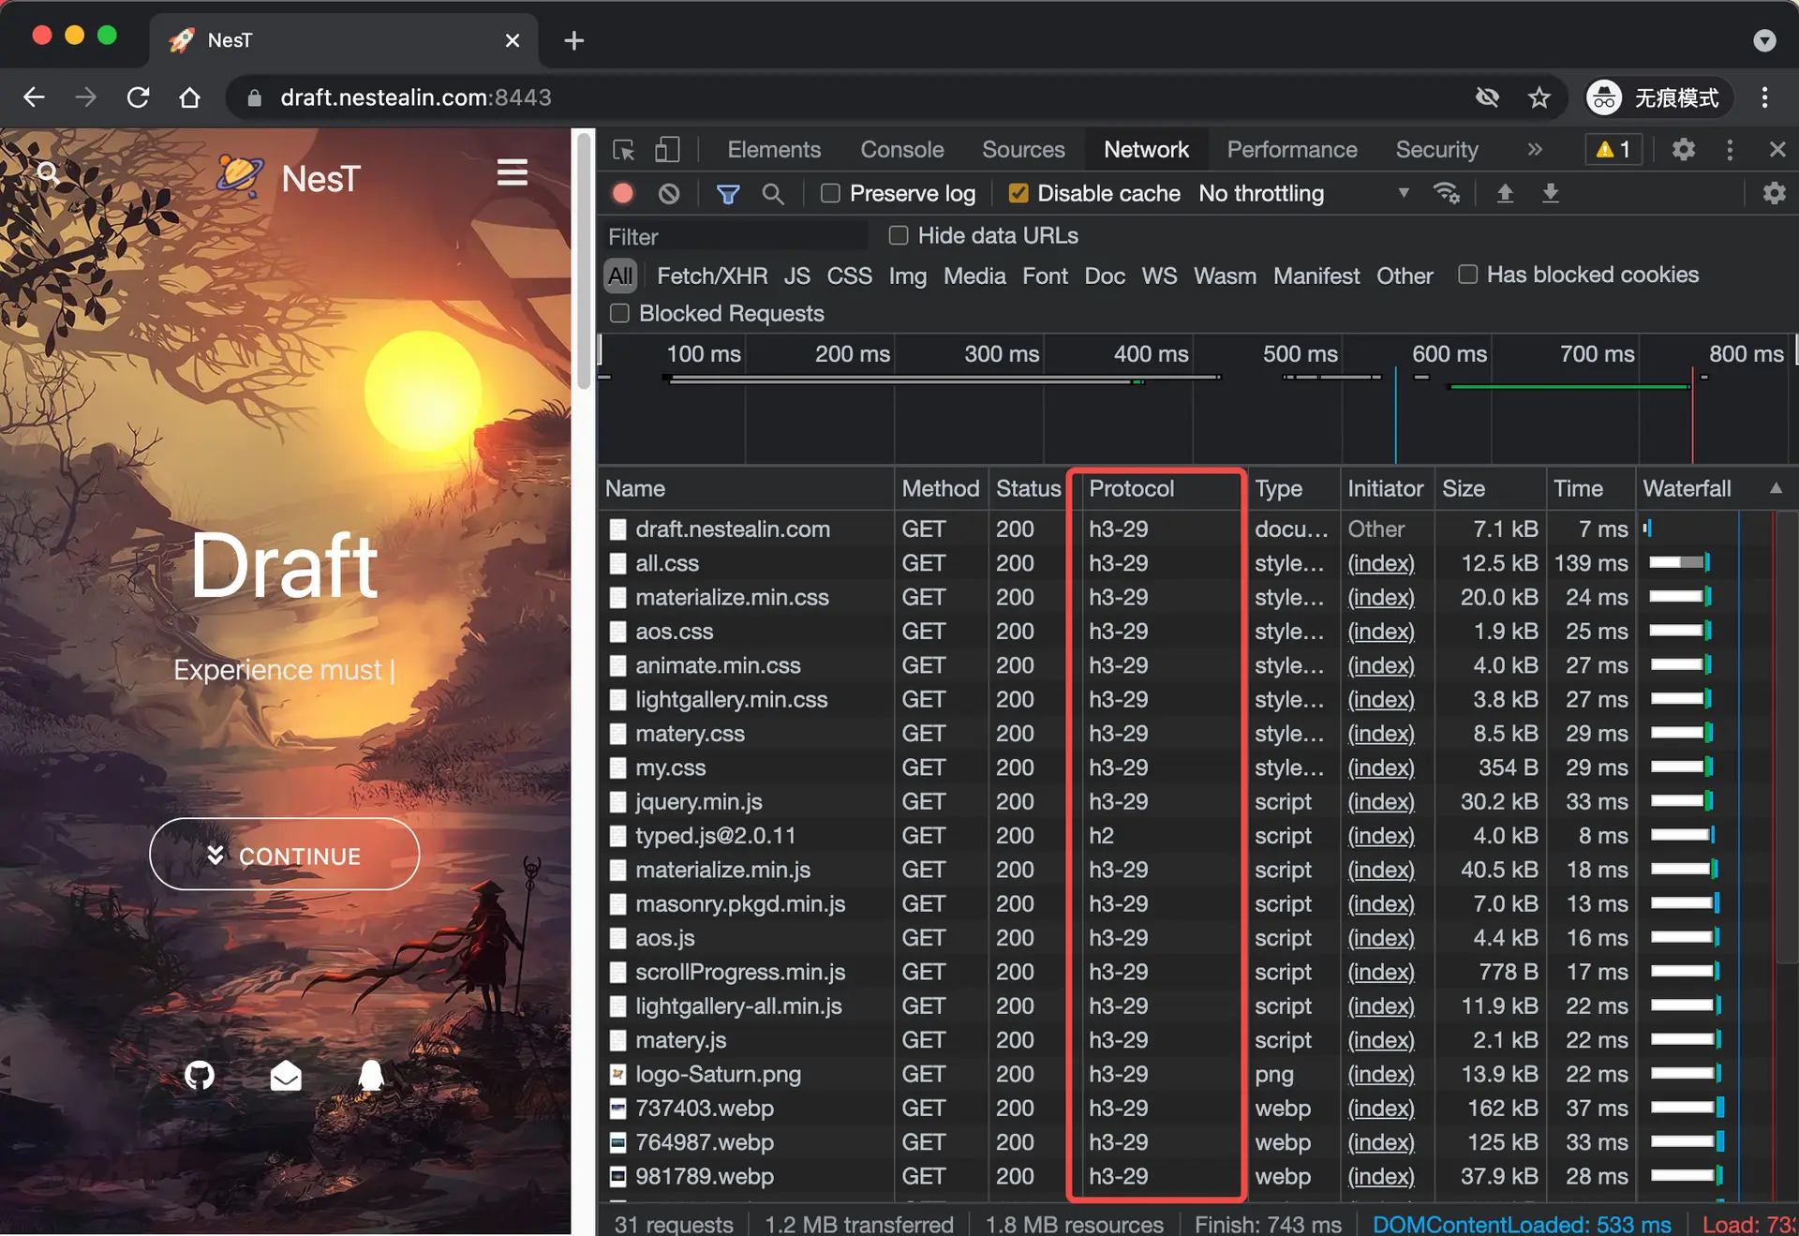Go to the home page icon
Viewport: 1799px width, 1236px height.
click(190, 97)
